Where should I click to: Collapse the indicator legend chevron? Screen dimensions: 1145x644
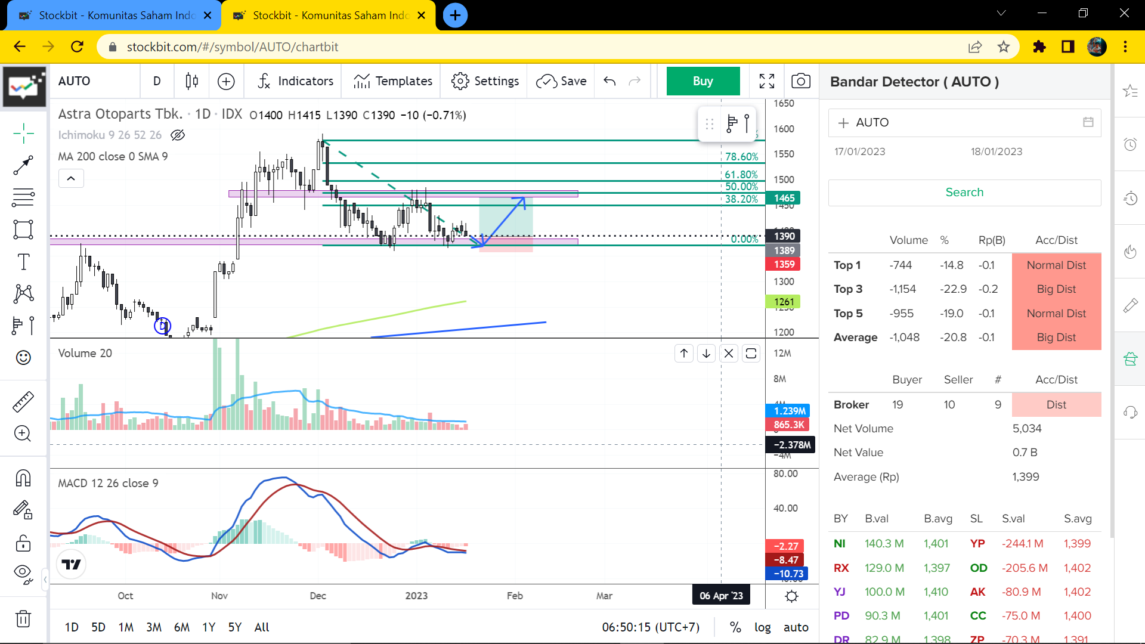71,178
